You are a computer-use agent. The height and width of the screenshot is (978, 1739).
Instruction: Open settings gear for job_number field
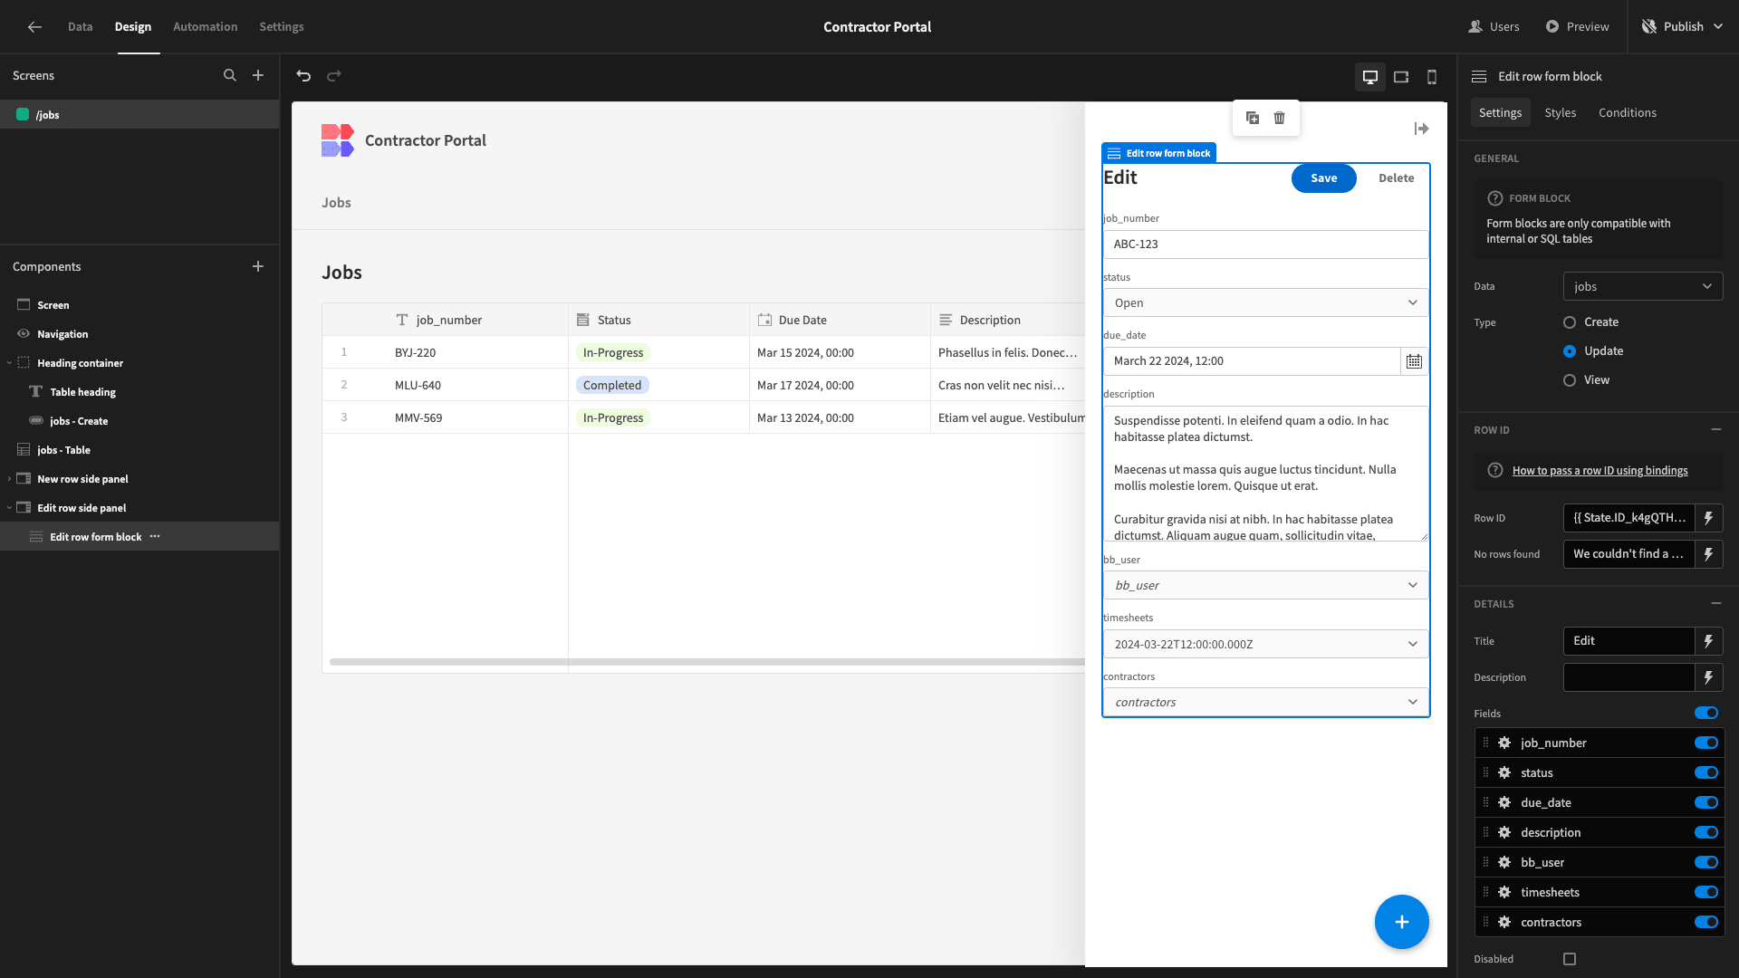(x=1504, y=743)
